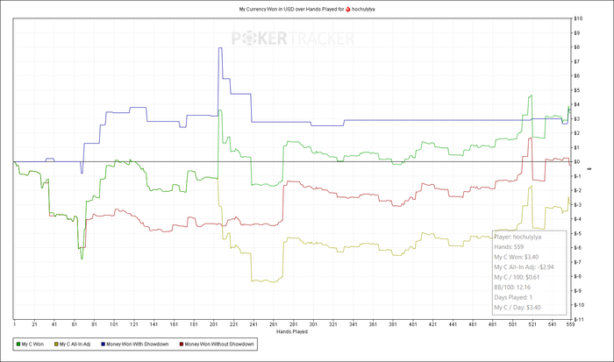Image resolution: width=614 pixels, height=362 pixels.
Task: Click the red Money Won Without Showdown swatch
Action: pos(182,344)
